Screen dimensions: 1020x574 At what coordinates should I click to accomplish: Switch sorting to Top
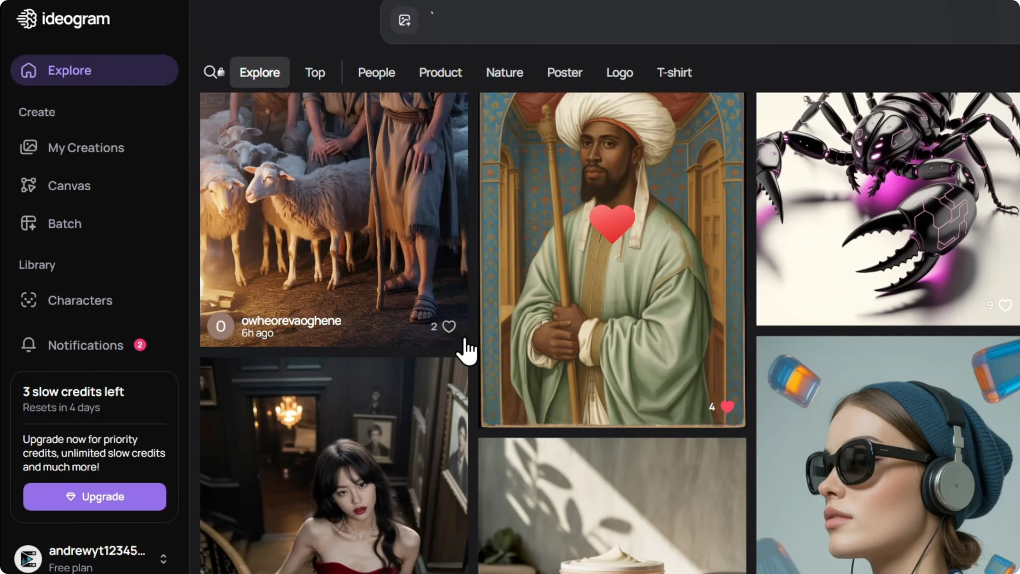314,72
